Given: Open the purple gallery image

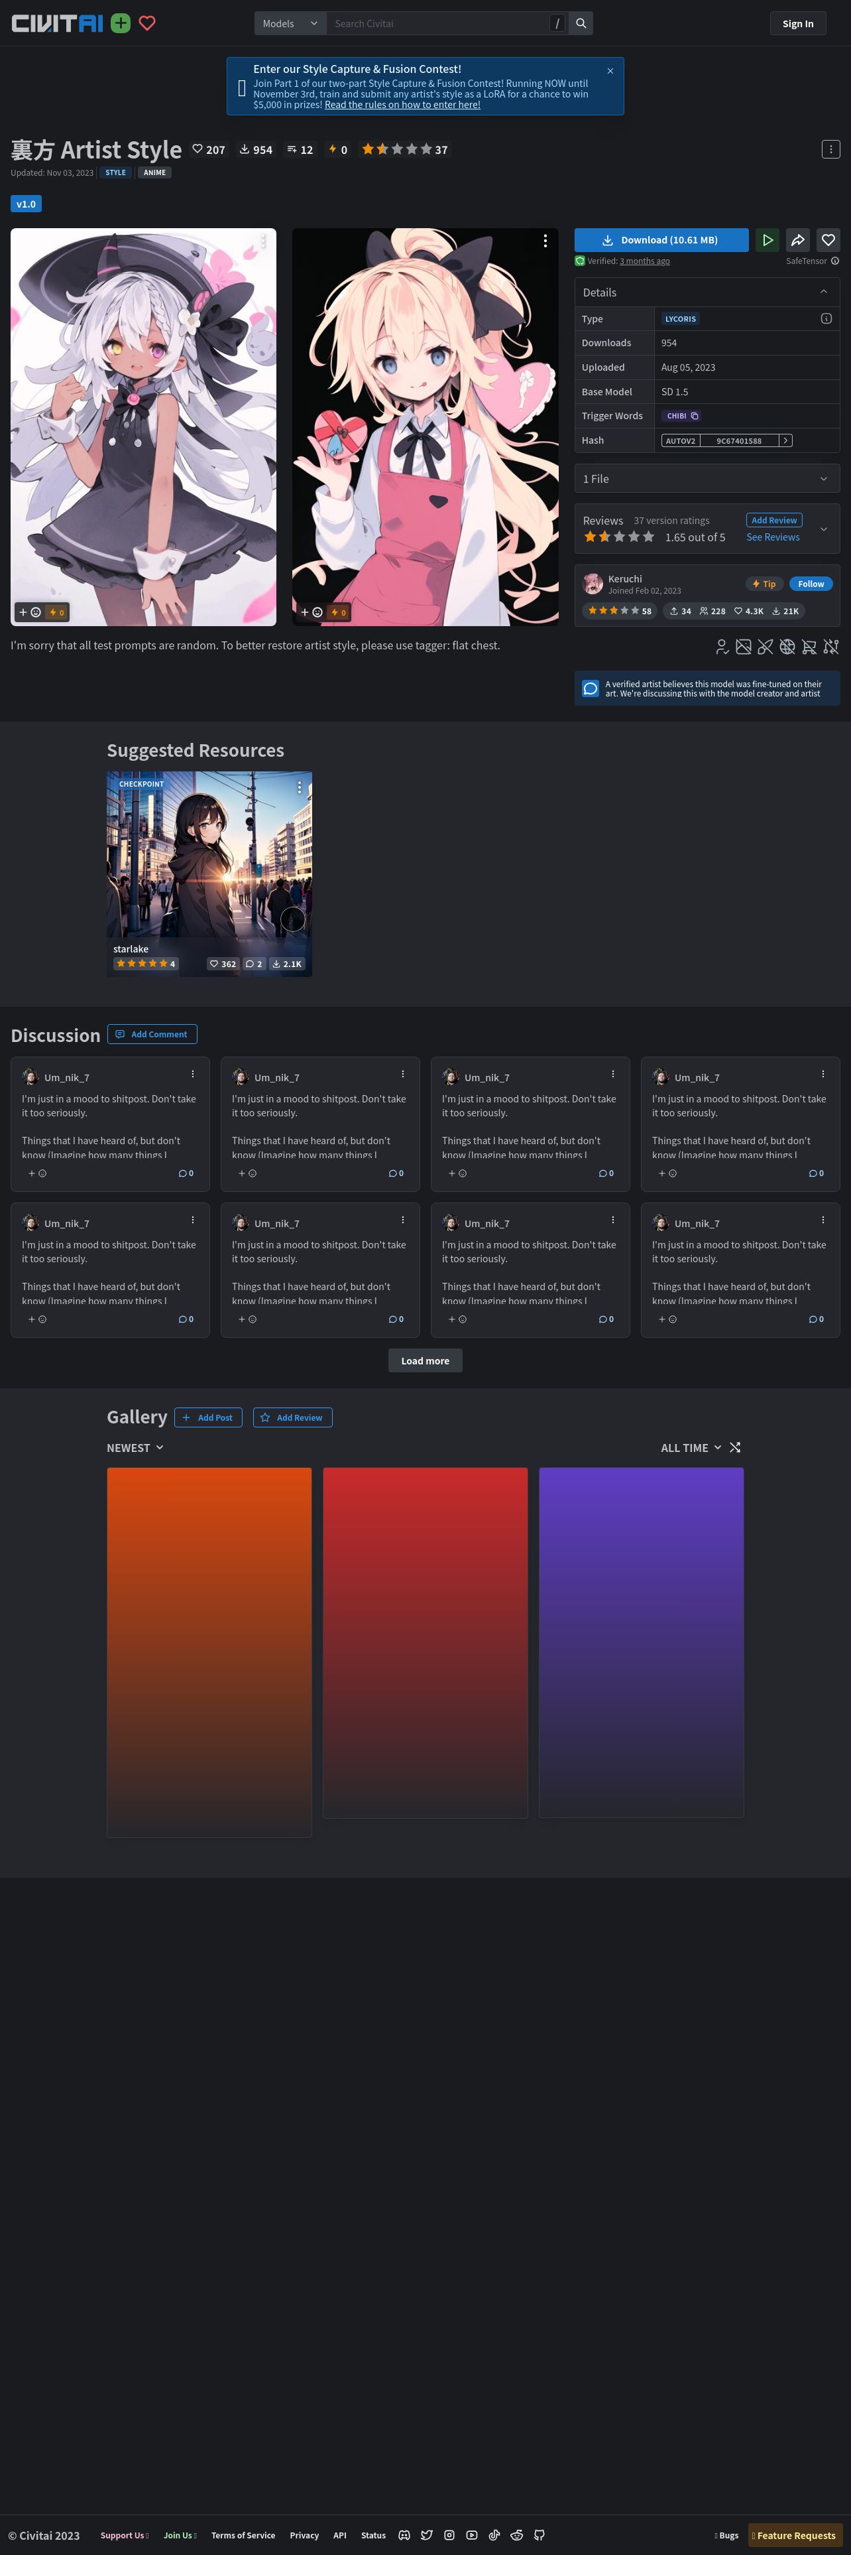Looking at the screenshot, I should pyautogui.click(x=641, y=1642).
